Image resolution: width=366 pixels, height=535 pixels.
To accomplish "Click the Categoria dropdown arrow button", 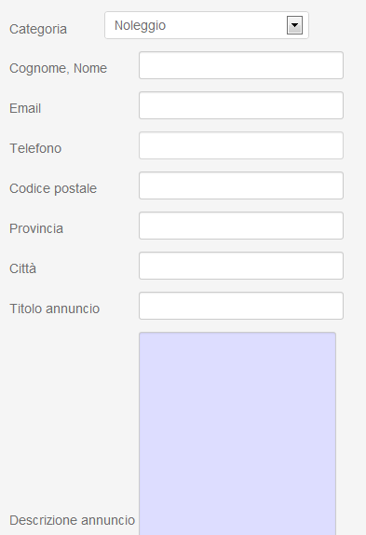I will 294,25.
